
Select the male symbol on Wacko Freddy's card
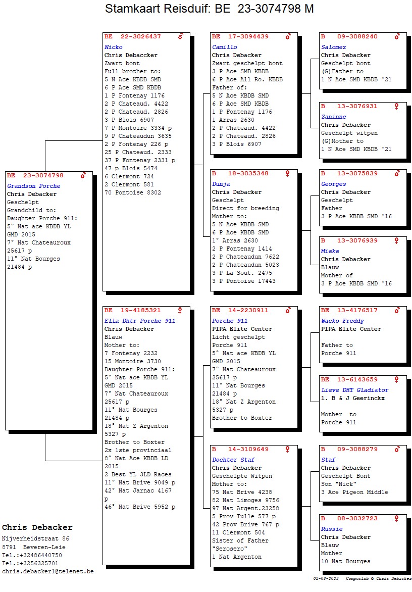(397, 310)
